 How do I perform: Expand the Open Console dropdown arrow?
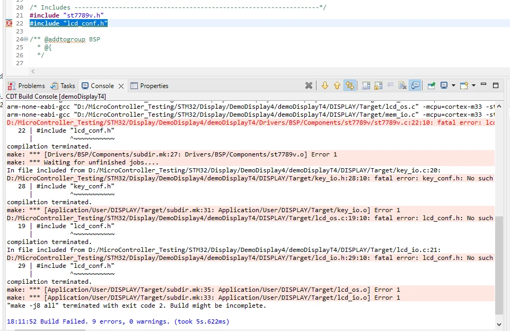click(473, 85)
